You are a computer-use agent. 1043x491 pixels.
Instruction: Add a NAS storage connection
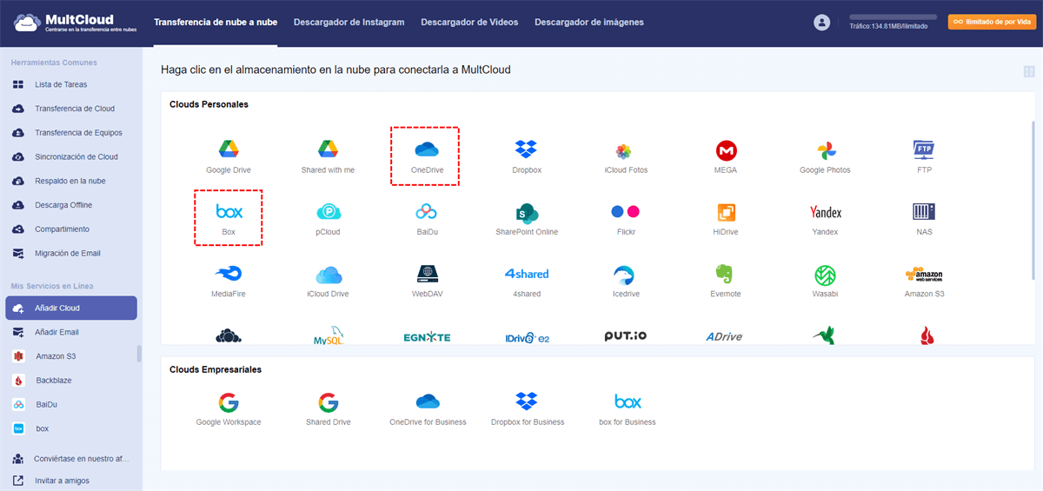(924, 218)
